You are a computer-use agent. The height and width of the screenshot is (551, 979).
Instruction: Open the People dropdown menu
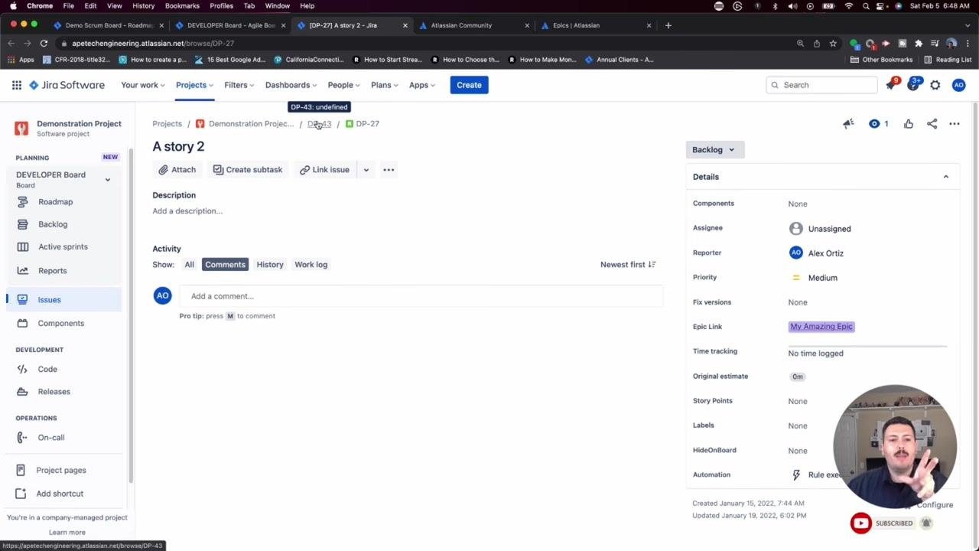click(344, 85)
